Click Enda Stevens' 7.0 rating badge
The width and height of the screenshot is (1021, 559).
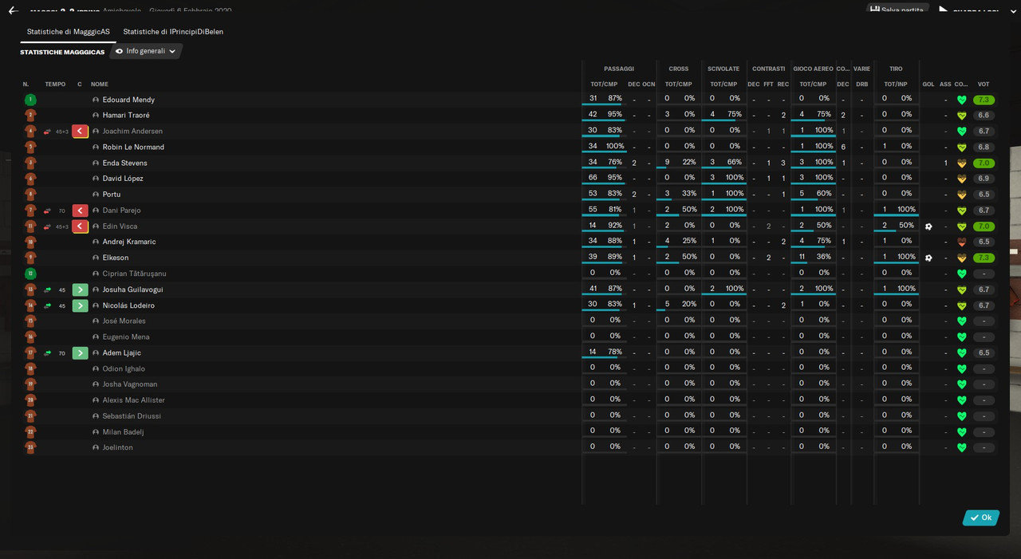point(984,163)
